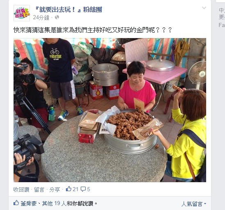Click the comment count number 5
225x210 pixels.
[89, 189]
